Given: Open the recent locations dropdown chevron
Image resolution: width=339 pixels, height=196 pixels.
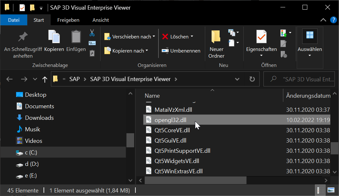Looking at the screenshot, I should [35, 79].
